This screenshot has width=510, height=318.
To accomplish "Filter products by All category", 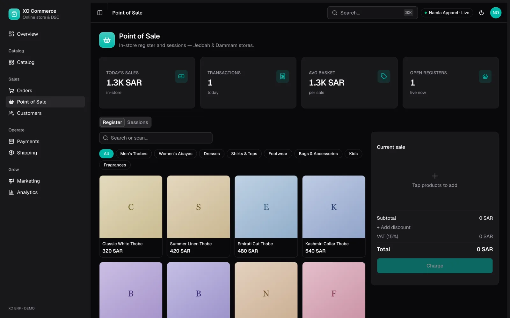I will click(x=106, y=154).
